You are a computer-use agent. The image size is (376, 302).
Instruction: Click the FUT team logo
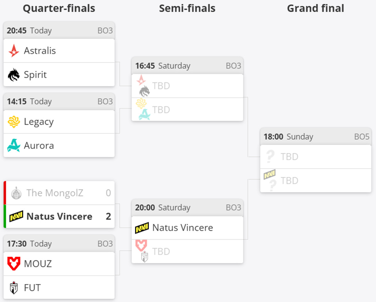click(14, 288)
